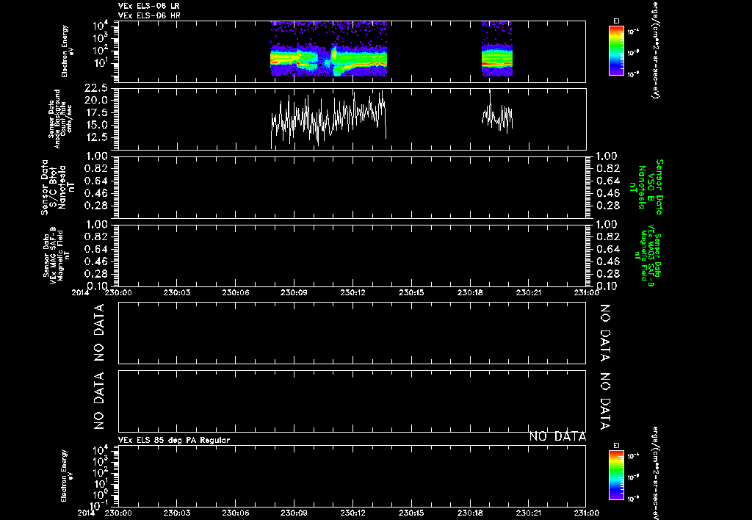Click "230:09" on the middle time axis

tap(294, 292)
